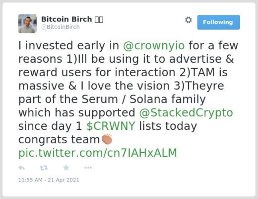Viewport: 258px width, 199px height.
Task: Click the 11:55 AM - 21 Apr 2021 timestamp
Action: (x=49, y=180)
